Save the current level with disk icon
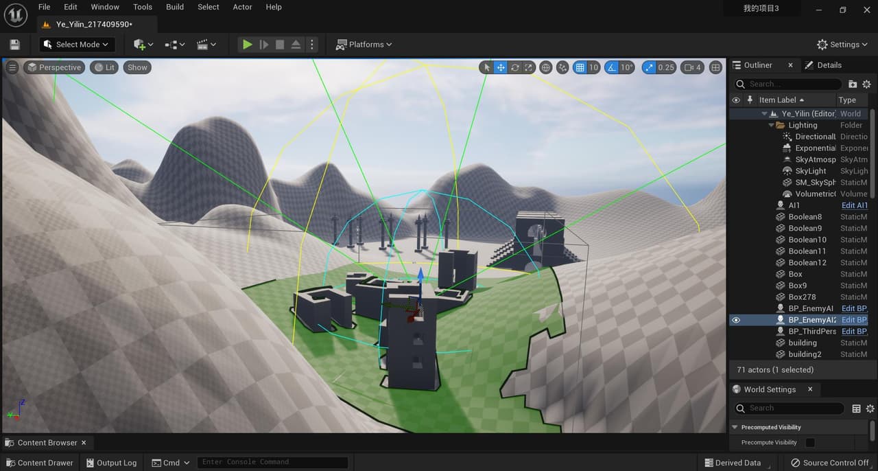878x471 pixels. (x=15, y=45)
